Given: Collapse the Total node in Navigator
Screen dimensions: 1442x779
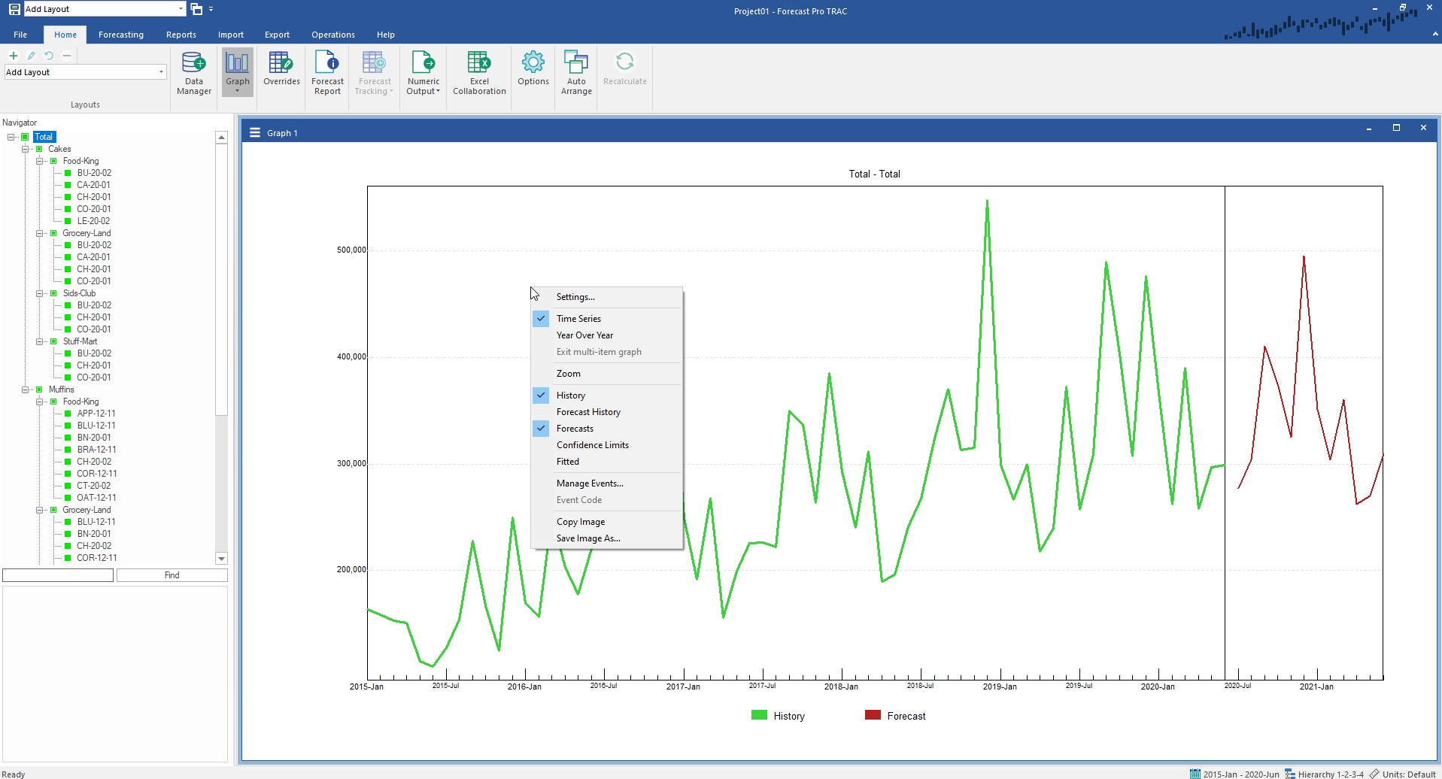Looking at the screenshot, I should (x=11, y=137).
